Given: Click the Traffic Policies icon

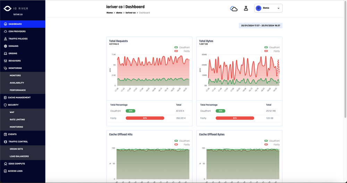Looking at the screenshot, I should click(5, 39).
